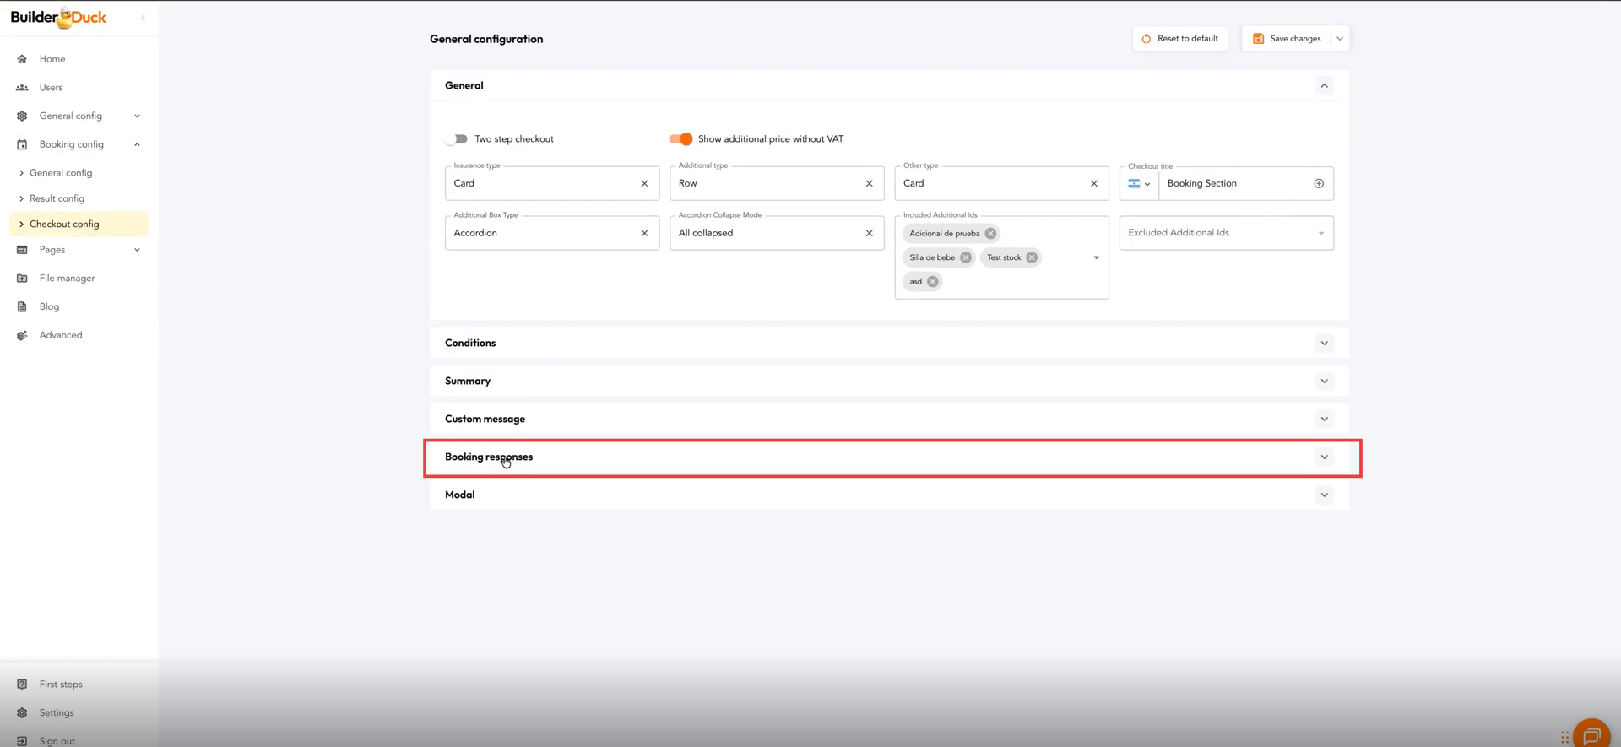Screen dimensions: 1621x747
Task: Remove the 'Test stock' chip
Action: pyautogui.click(x=1032, y=257)
